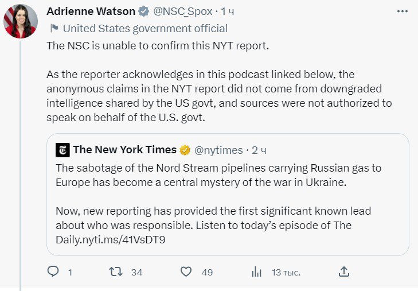Click the New York Times logo avatar
Image resolution: width=418 pixels, height=291 pixels.
62,150
